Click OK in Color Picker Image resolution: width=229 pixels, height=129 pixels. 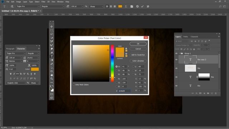click(x=138, y=44)
